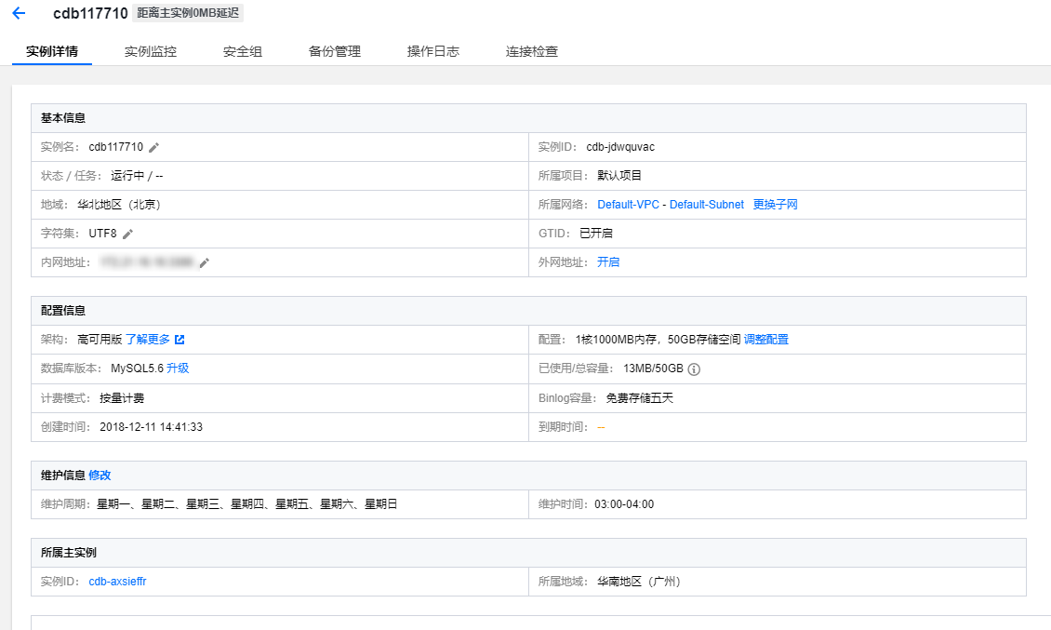Click the back arrow to return
The width and height of the screenshot is (1051, 630).
[20, 14]
